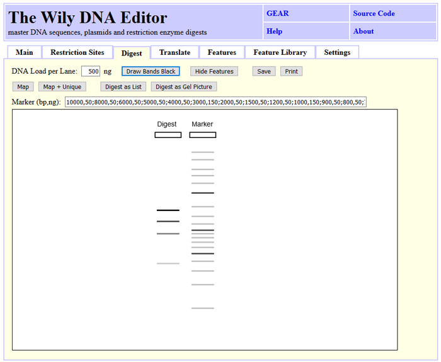The height and width of the screenshot is (362, 441).
Task: Open the GEAR link
Action: (x=277, y=13)
